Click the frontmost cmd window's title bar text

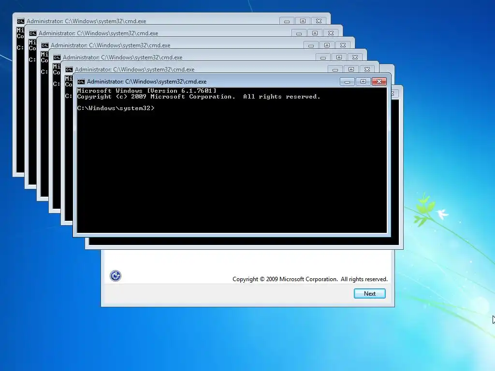coord(147,81)
